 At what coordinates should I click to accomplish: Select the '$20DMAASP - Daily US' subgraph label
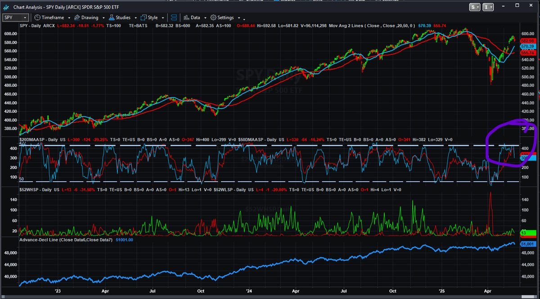tap(43, 141)
